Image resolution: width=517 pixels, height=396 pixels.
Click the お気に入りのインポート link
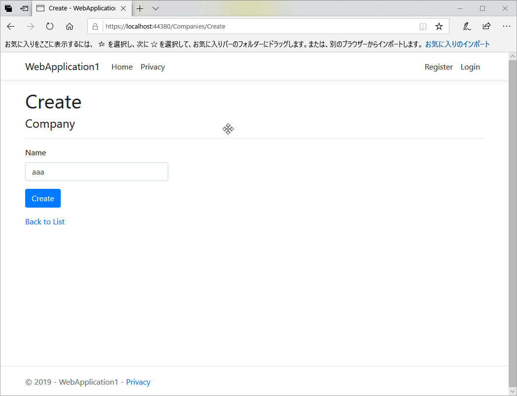click(457, 44)
